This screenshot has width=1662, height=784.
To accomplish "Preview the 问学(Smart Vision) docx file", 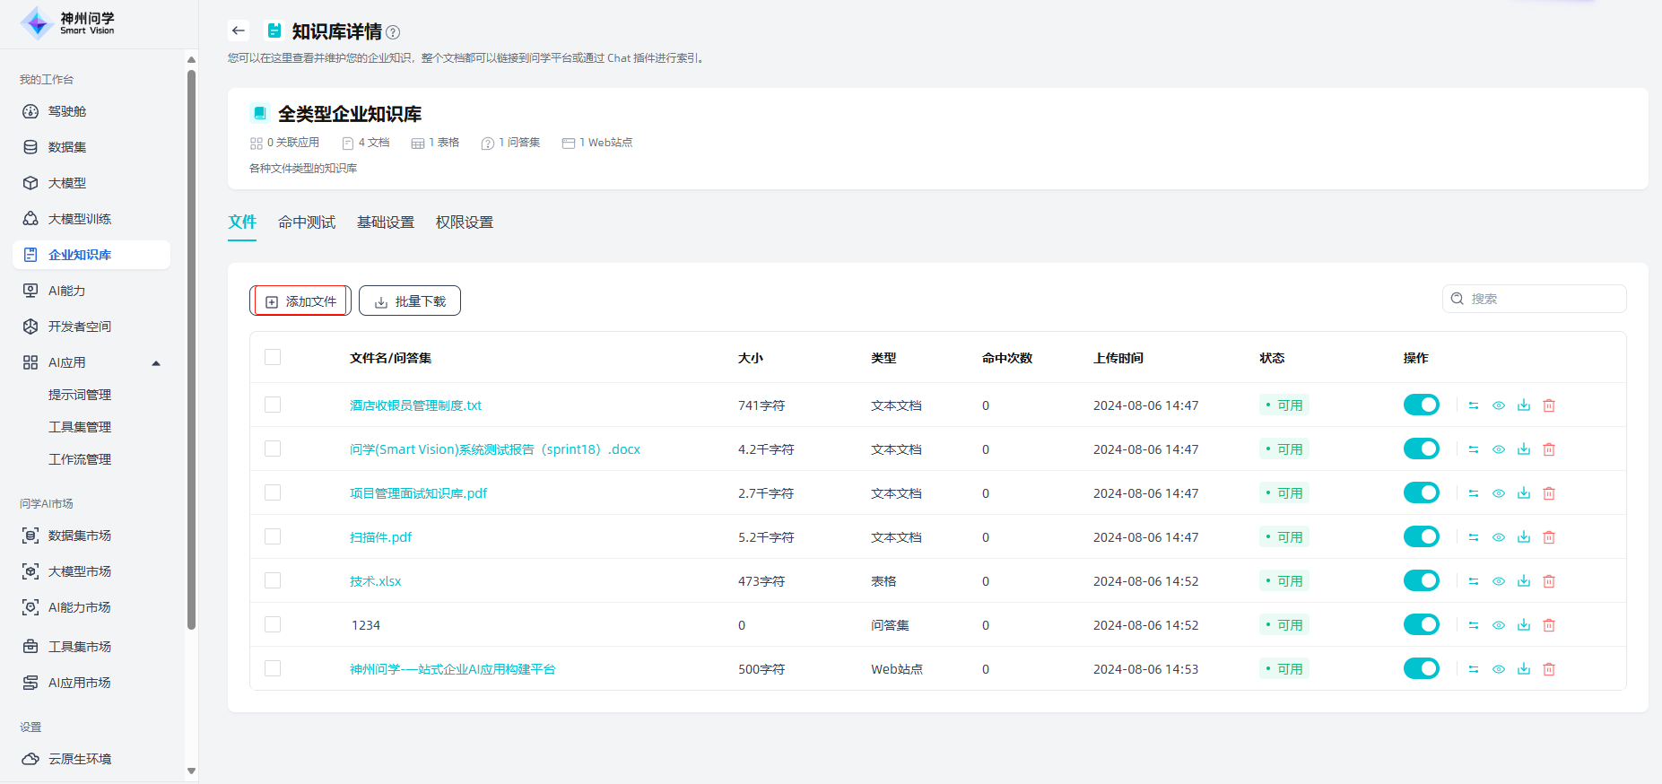I will point(1499,449).
